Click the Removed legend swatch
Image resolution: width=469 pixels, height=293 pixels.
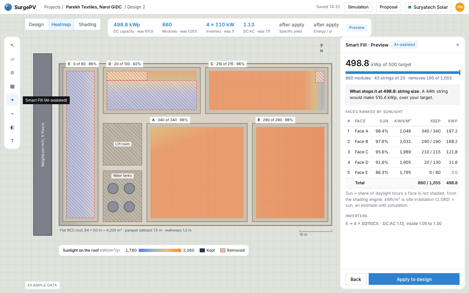tap(223, 250)
